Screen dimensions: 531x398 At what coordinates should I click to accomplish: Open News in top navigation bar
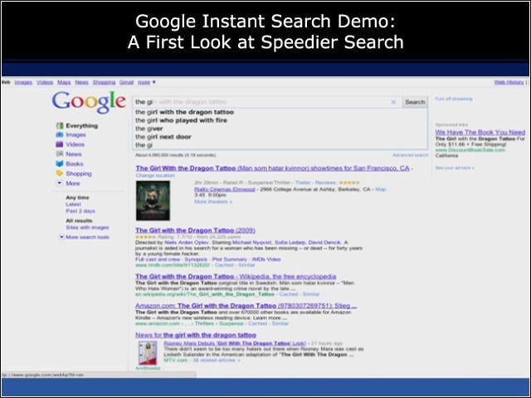81,82
